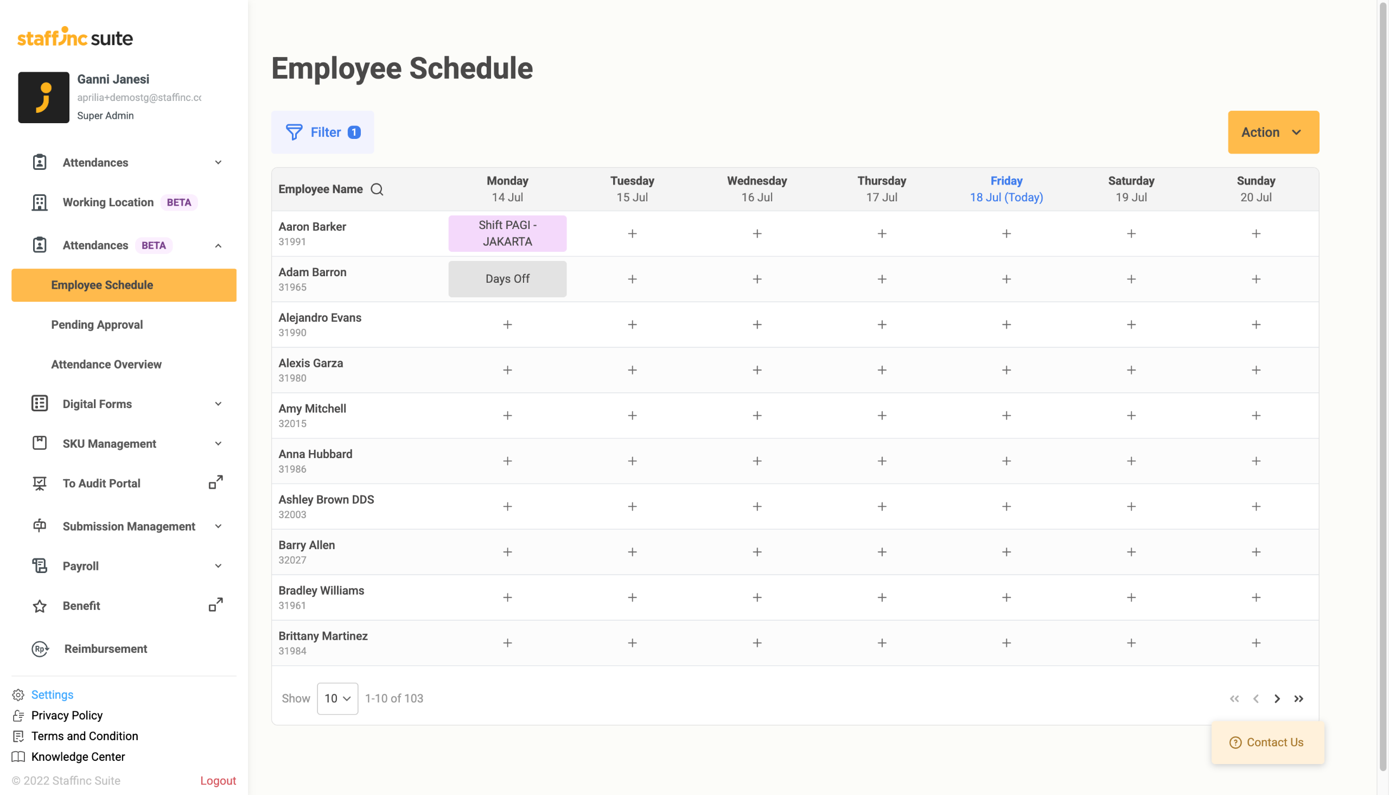Click the Benefit star icon

[x=39, y=606]
